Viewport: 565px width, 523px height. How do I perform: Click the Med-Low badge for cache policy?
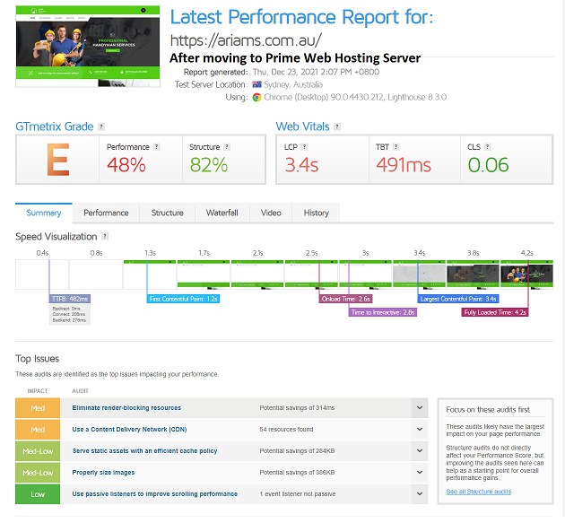coord(38,451)
